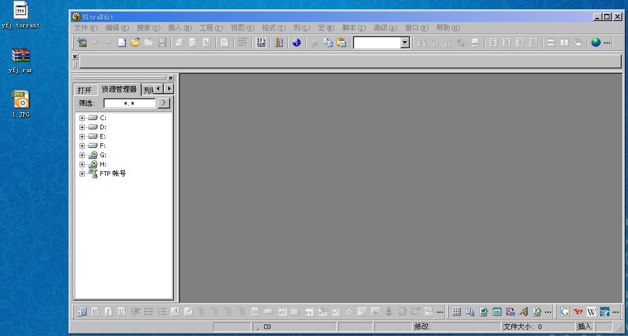The image size is (628, 336).
Task: Close the empty document tab bar
Action: pos(74,56)
